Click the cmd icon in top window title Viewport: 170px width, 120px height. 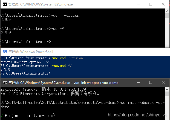click(x=5, y=4)
